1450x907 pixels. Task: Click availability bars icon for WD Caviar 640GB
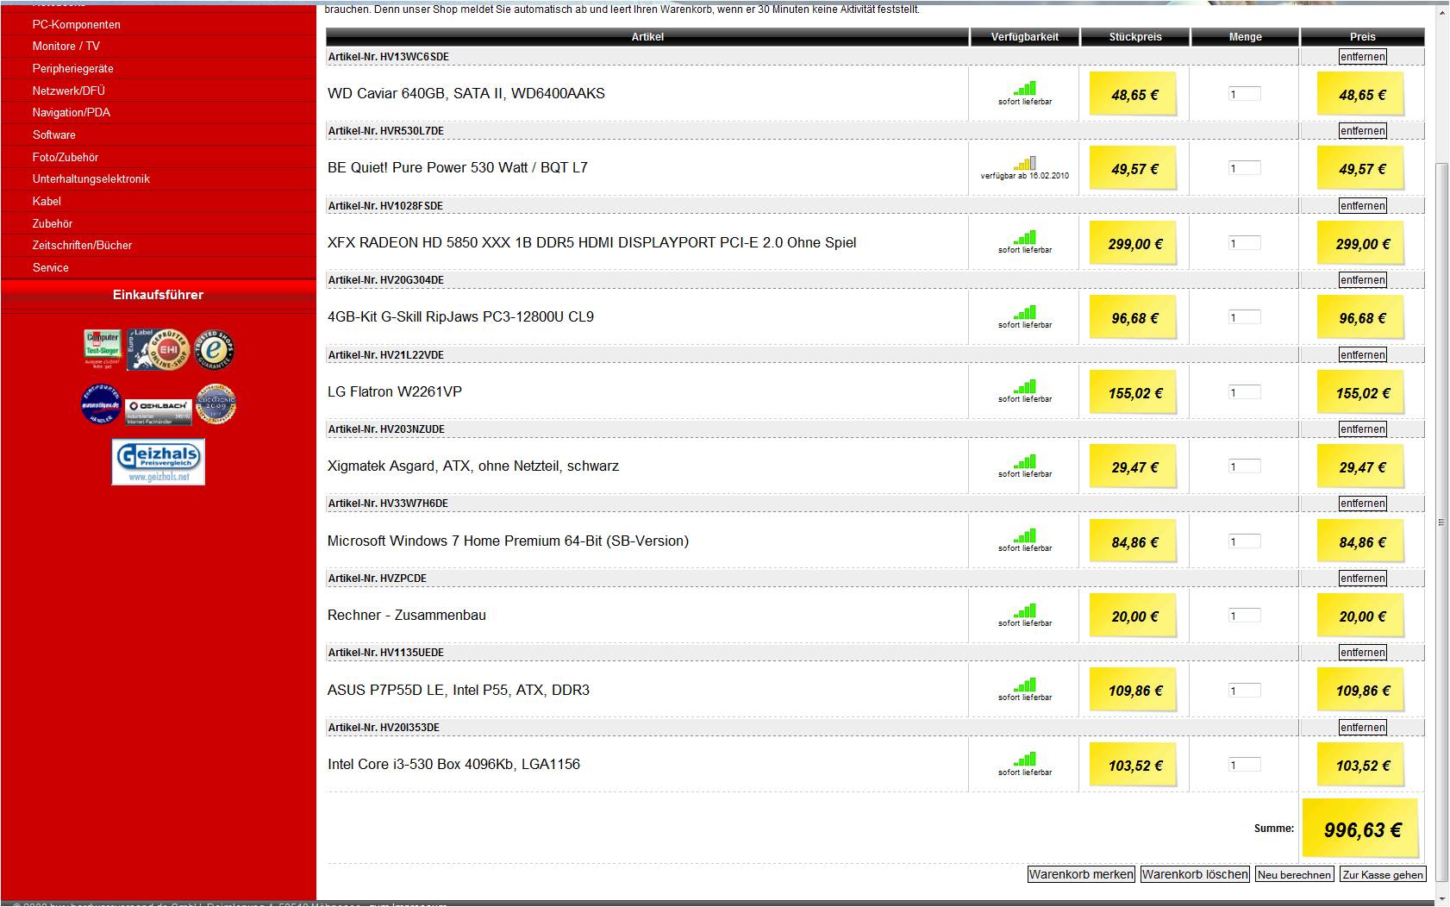pos(1025,88)
